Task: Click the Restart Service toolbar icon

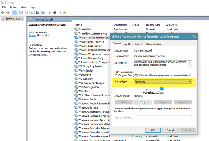Action: 65,13
